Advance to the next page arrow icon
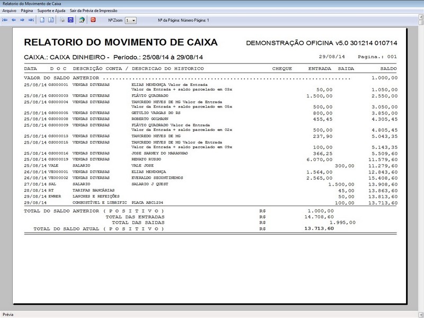The height and width of the screenshot is (318, 424). (22, 20)
